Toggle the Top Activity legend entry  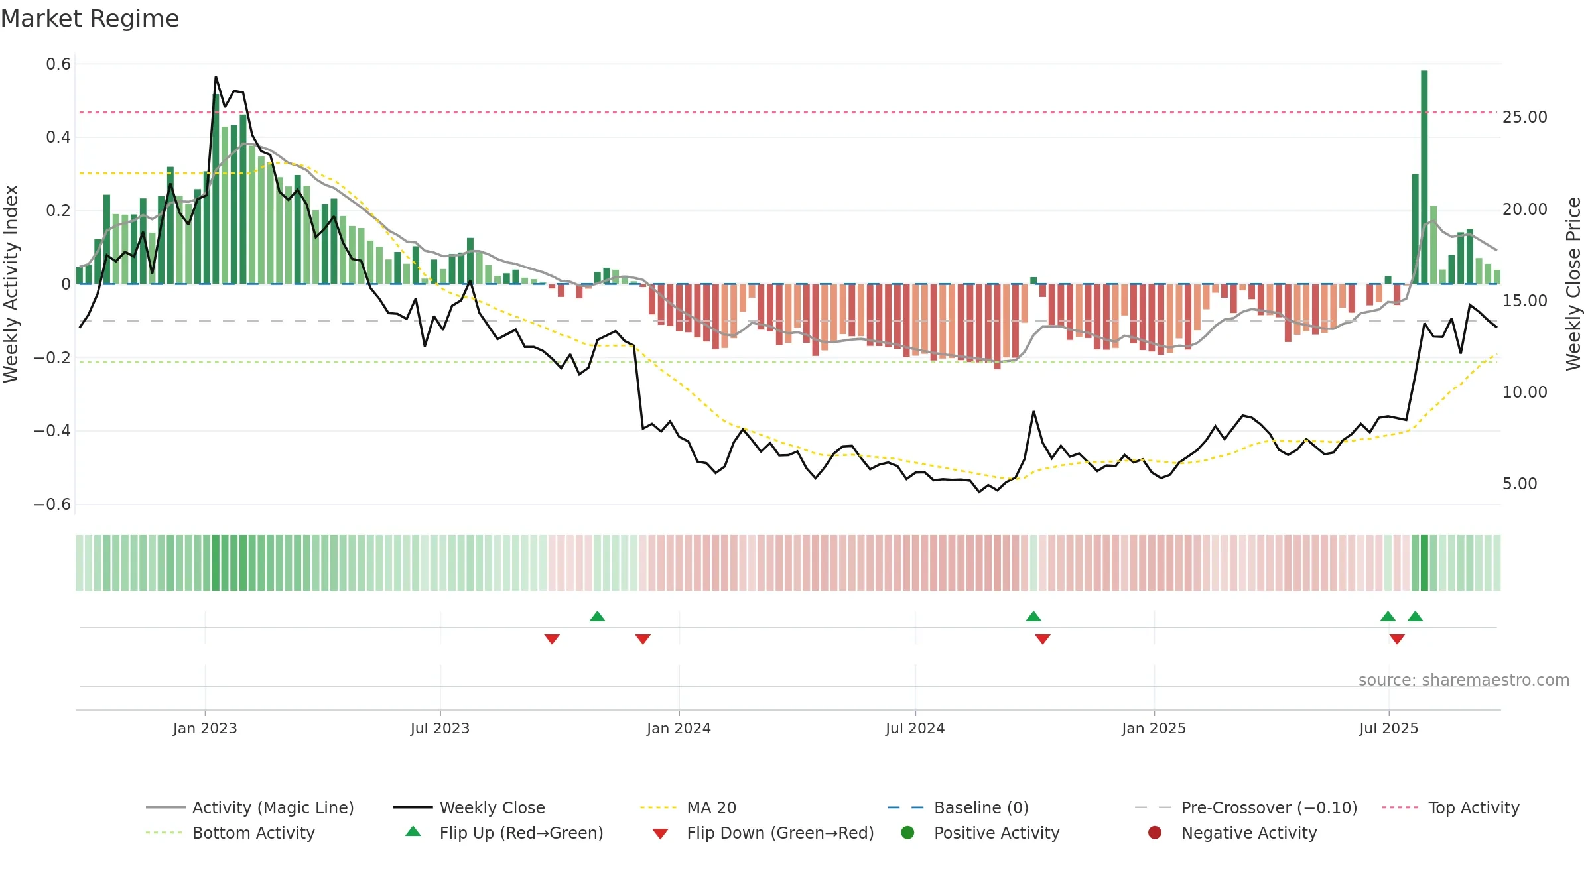click(x=1451, y=807)
